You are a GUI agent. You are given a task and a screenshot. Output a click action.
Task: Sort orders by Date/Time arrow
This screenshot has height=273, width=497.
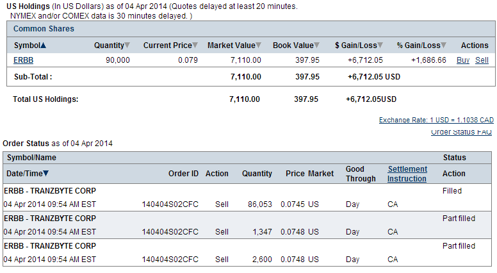click(46, 174)
